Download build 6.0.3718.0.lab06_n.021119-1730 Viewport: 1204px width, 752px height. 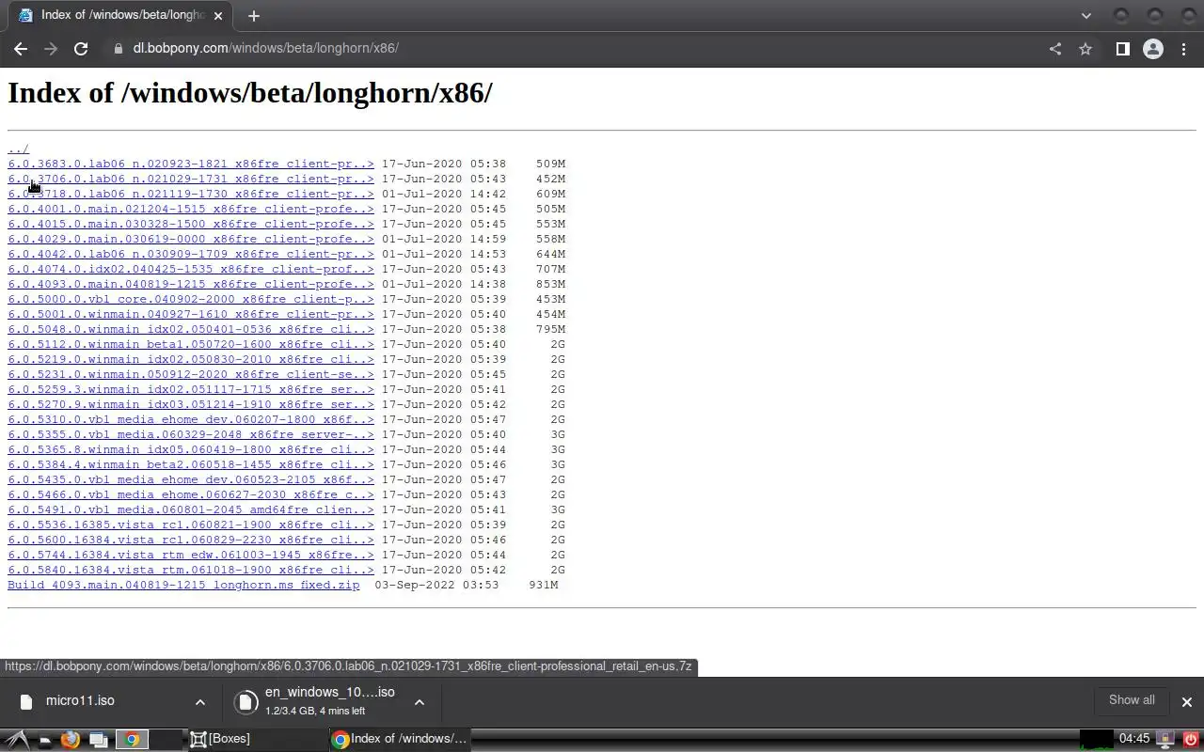(191, 194)
